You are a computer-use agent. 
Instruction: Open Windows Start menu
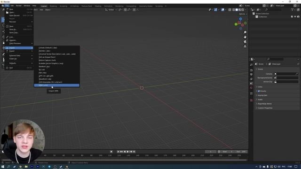click(x=3, y=167)
